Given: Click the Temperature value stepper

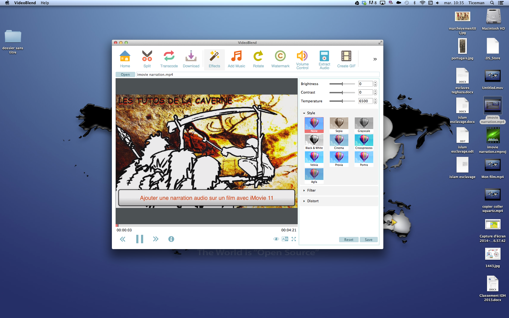Looking at the screenshot, I should pyautogui.click(x=375, y=101).
